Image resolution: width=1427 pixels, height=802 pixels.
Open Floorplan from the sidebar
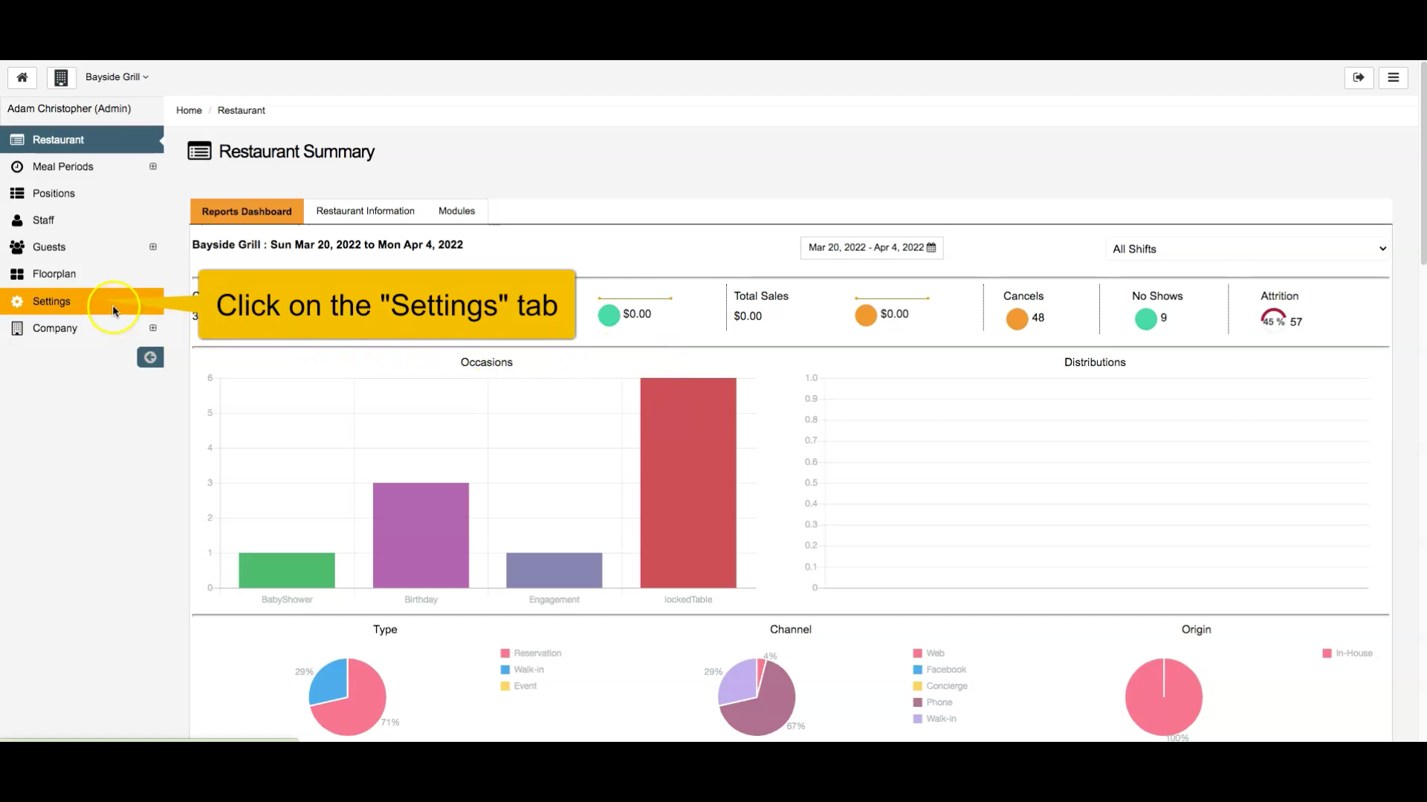tap(54, 274)
